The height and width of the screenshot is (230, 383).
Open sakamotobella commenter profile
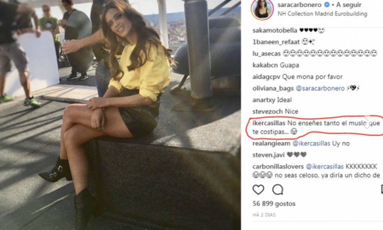pyautogui.click(x=275, y=30)
